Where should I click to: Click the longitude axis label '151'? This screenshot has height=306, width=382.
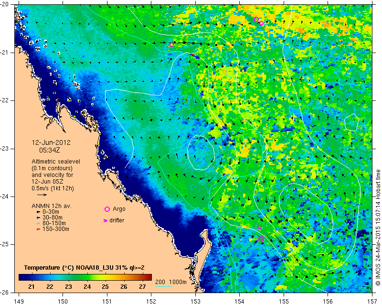pos(107,302)
